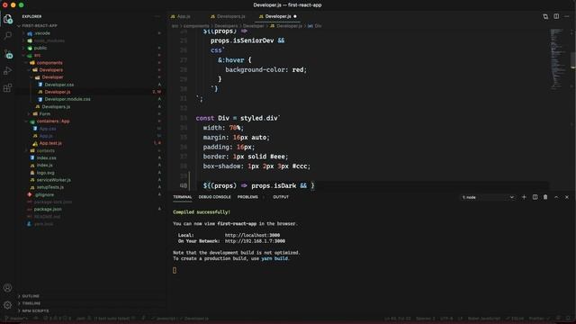The image size is (576, 324).
Task: Close the terminal panel
Action: pyautogui.click(x=567, y=197)
